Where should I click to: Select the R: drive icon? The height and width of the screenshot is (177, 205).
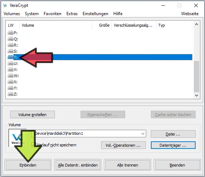click(x=10, y=45)
